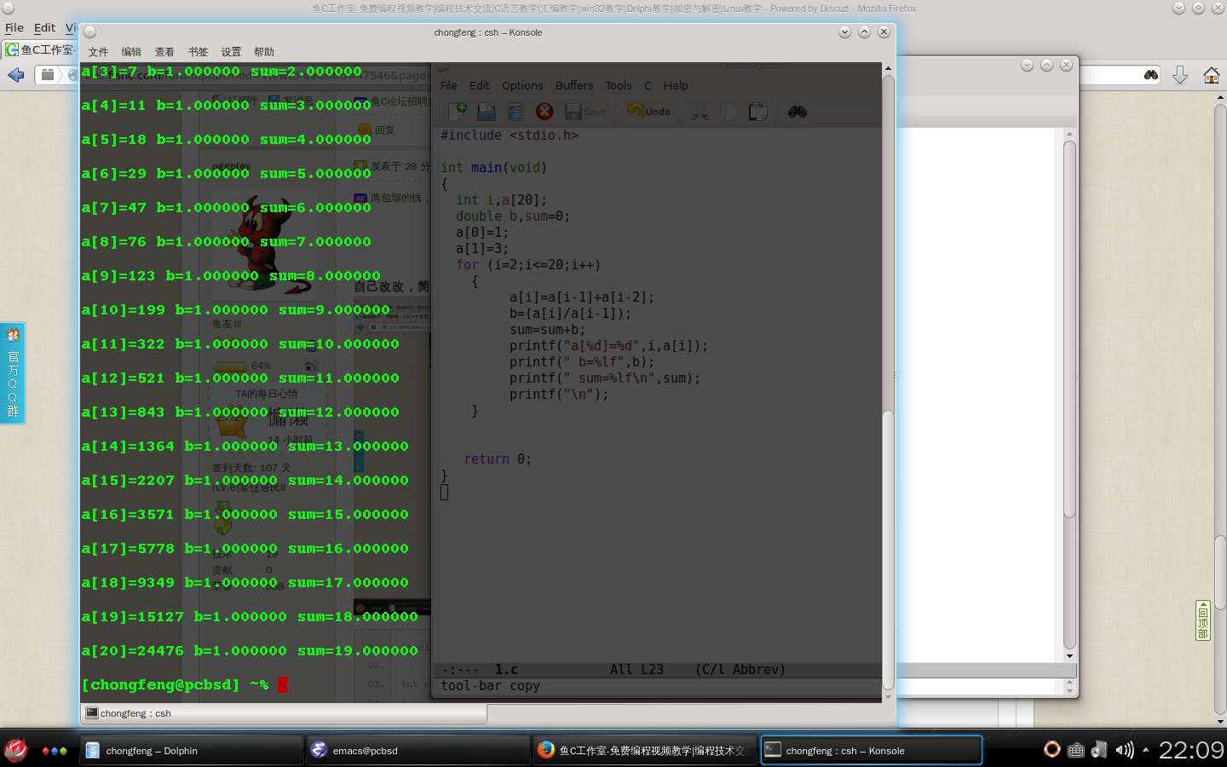Open the Konsole 文件 menu
Screen dimensions: 1227x767
[x=98, y=52]
